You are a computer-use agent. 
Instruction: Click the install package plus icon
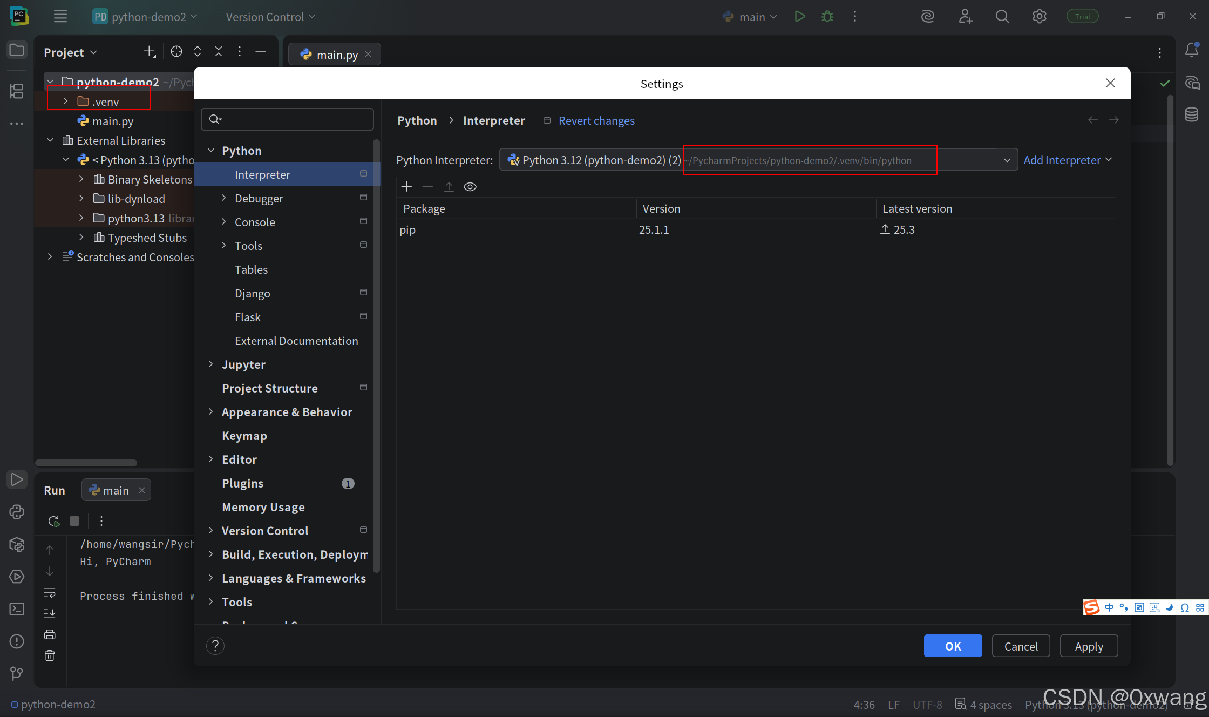406,187
